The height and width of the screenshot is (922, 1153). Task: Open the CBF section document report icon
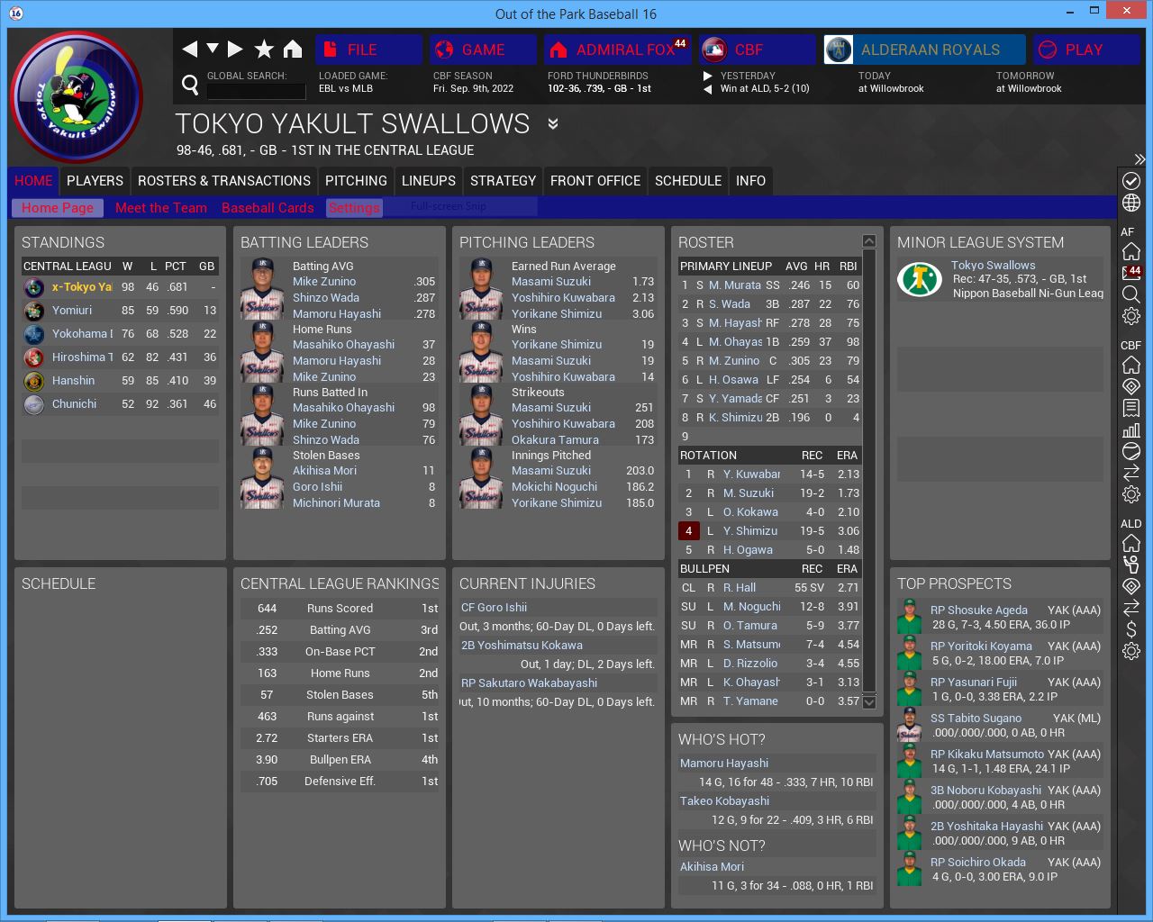(x=1131, y=408)
